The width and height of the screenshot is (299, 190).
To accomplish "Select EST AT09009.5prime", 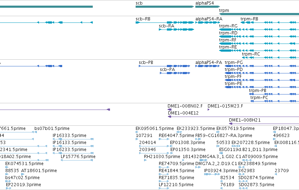I will tap(247, 160).
